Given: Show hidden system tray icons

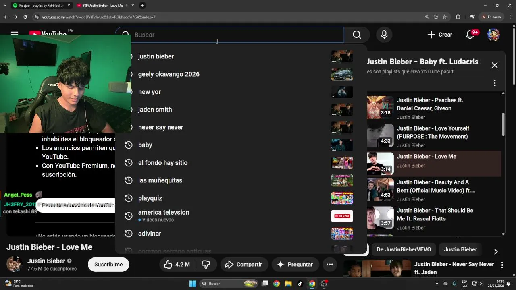Looking at the screenshot, I should [437, 284].
